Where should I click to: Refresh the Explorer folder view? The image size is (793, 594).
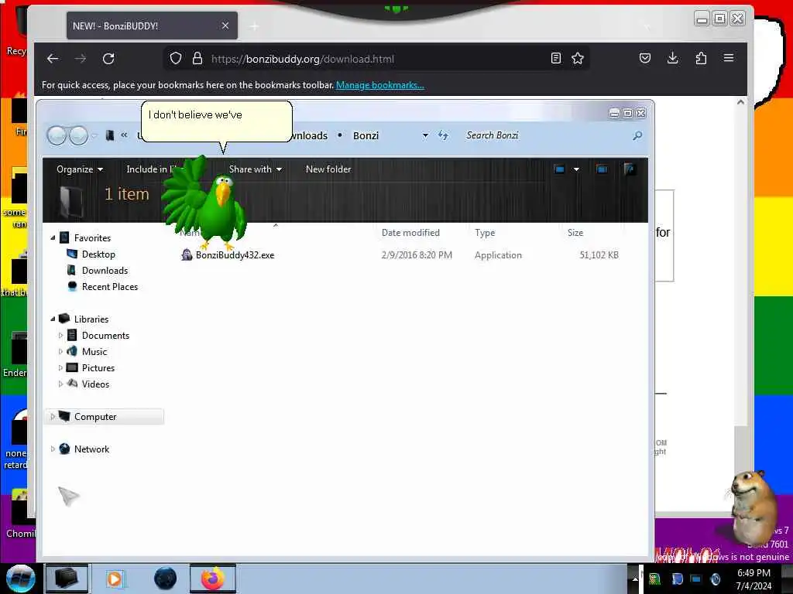coord(443,135)
